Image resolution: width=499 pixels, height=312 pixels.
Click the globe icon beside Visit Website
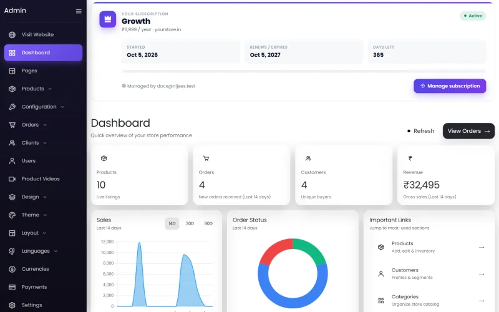(12, 35)
